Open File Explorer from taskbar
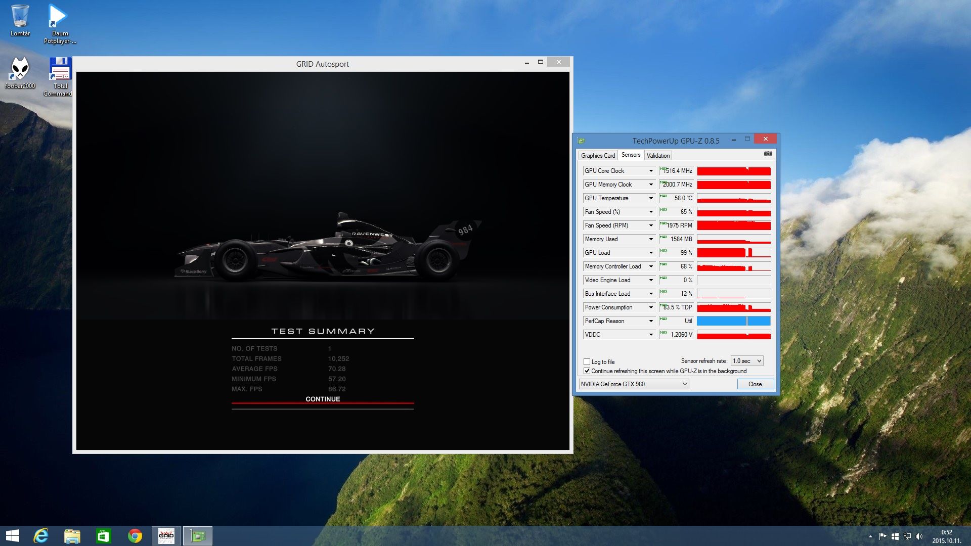Image resolution: width=971 pixels, height=546 pixels. pos(72,536)
